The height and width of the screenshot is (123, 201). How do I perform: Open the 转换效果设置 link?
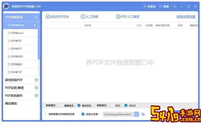[186, 17]
